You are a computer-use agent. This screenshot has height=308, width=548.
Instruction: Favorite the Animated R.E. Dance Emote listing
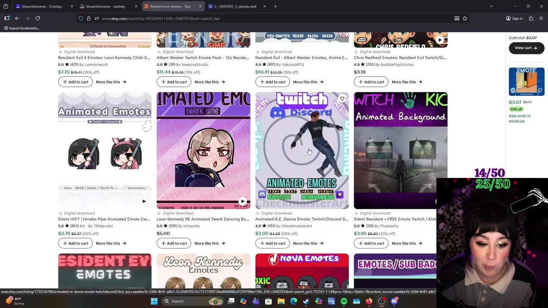point(342,99)
